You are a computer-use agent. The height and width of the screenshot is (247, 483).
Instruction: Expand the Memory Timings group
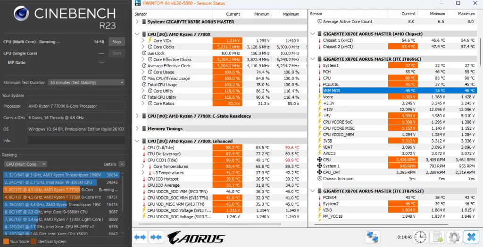click(x=137, y=129)
